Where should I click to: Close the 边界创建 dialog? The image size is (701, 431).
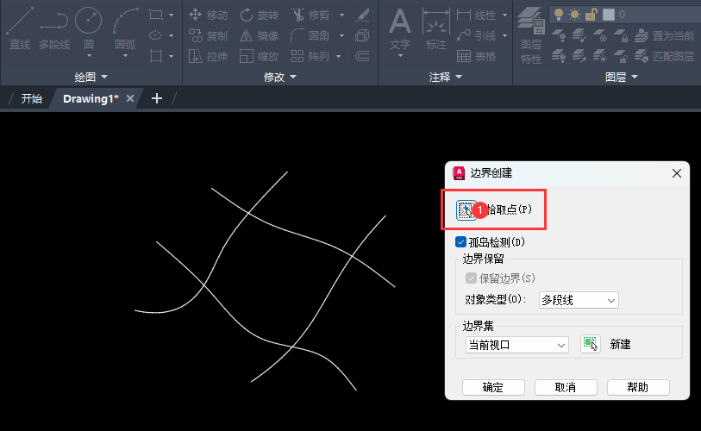(676, 173)
